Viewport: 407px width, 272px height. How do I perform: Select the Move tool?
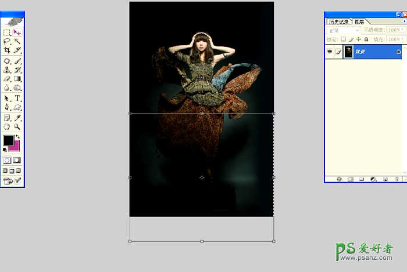click(17, 32)
